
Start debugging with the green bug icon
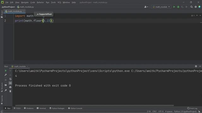(x=178, y=7)
